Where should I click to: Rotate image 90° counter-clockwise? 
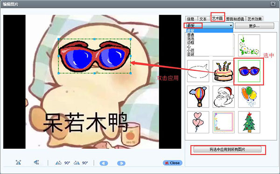pos(63,163)
